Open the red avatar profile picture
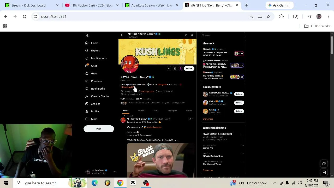 tap(130, 64)
